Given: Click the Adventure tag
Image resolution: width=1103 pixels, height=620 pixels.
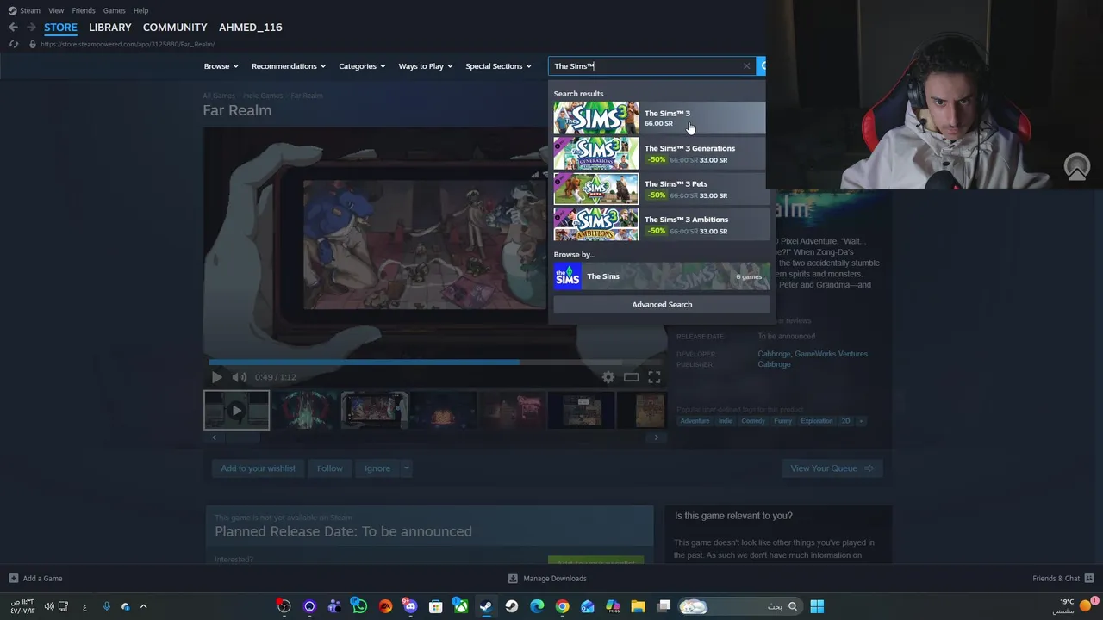Looking at the screenshot, I should coord(695,421).
